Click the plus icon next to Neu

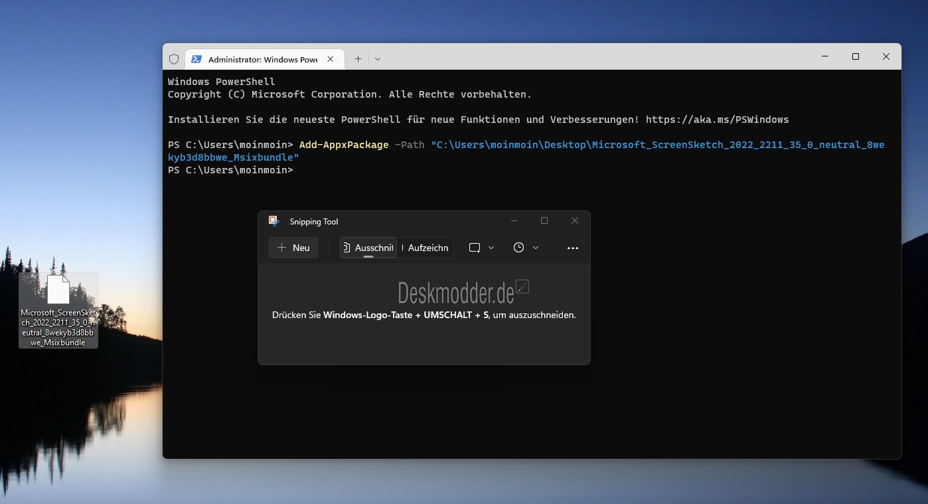coord(283,248)
